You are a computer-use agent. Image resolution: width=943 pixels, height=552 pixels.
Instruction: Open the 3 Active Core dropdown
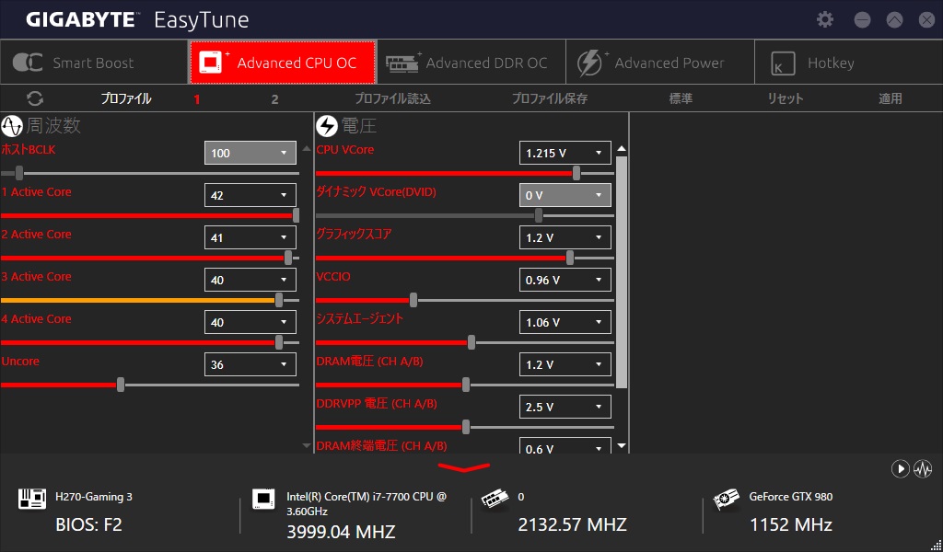coord(250,280)
